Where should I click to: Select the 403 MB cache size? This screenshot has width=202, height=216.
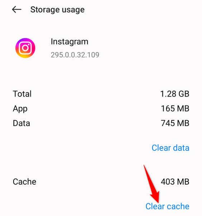175,181
